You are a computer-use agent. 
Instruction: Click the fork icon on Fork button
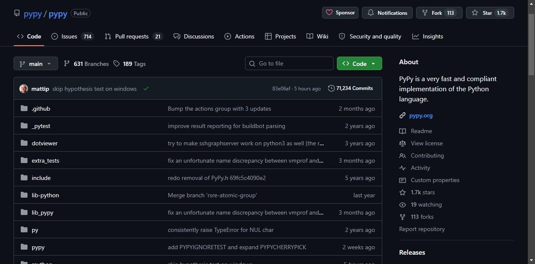pos(425,13)
